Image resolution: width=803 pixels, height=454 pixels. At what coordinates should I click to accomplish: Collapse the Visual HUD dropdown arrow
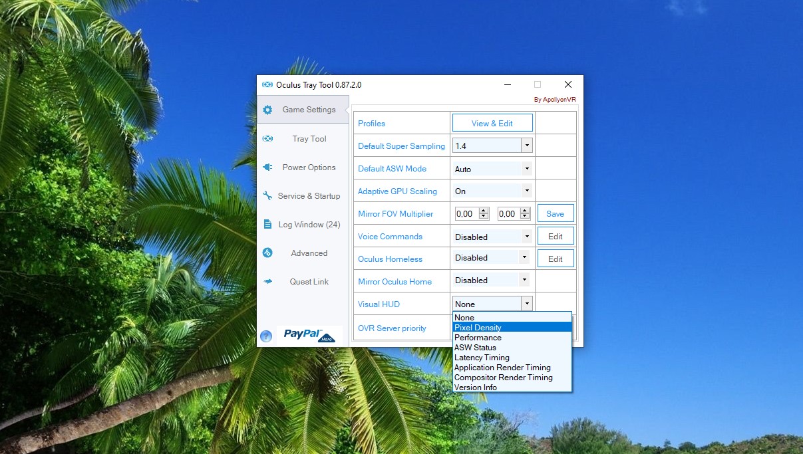click(527, 304)
